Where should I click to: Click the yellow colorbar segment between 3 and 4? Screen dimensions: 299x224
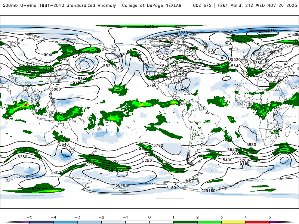pos(233,222)
